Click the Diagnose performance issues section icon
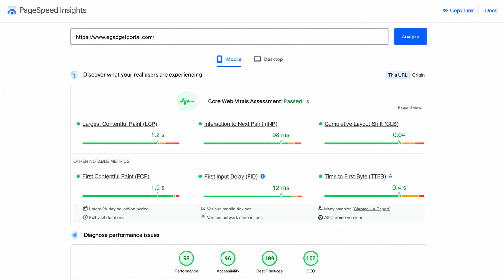504x280 pixels. [x=75, y=235]
